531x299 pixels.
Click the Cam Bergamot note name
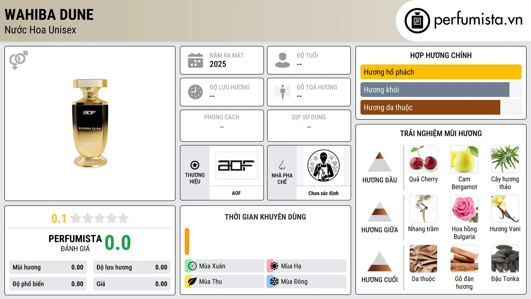pyautogui.click(x=464, y=183)
